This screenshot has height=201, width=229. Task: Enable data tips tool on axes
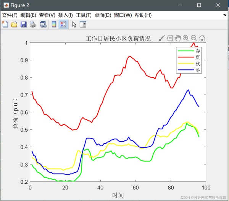point(169,38)
